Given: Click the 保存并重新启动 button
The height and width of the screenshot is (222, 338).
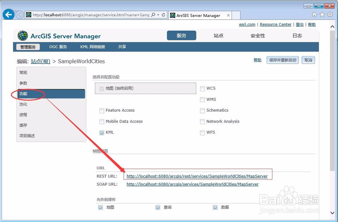Looking at the screenshot, I should [x=283, y=60].
